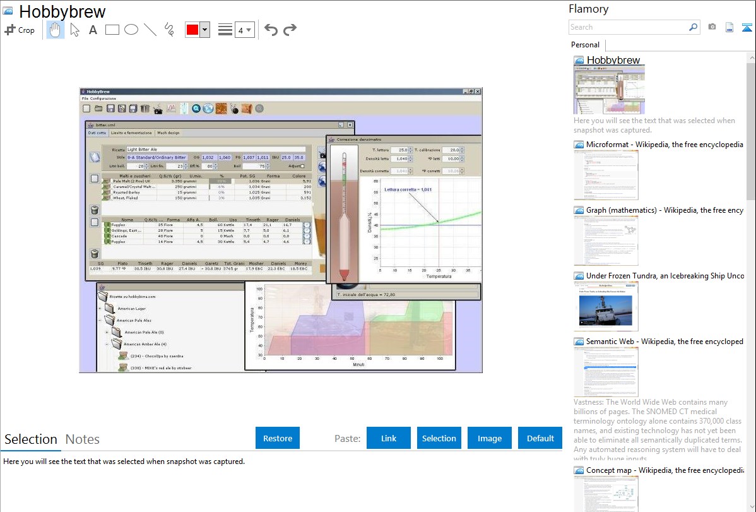756x512 pixels.
Task: Select the straight line tool
Action: point(150,30)
